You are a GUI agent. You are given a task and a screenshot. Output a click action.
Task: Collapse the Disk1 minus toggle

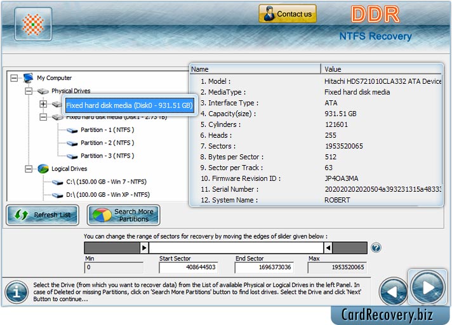coord(43,117)
